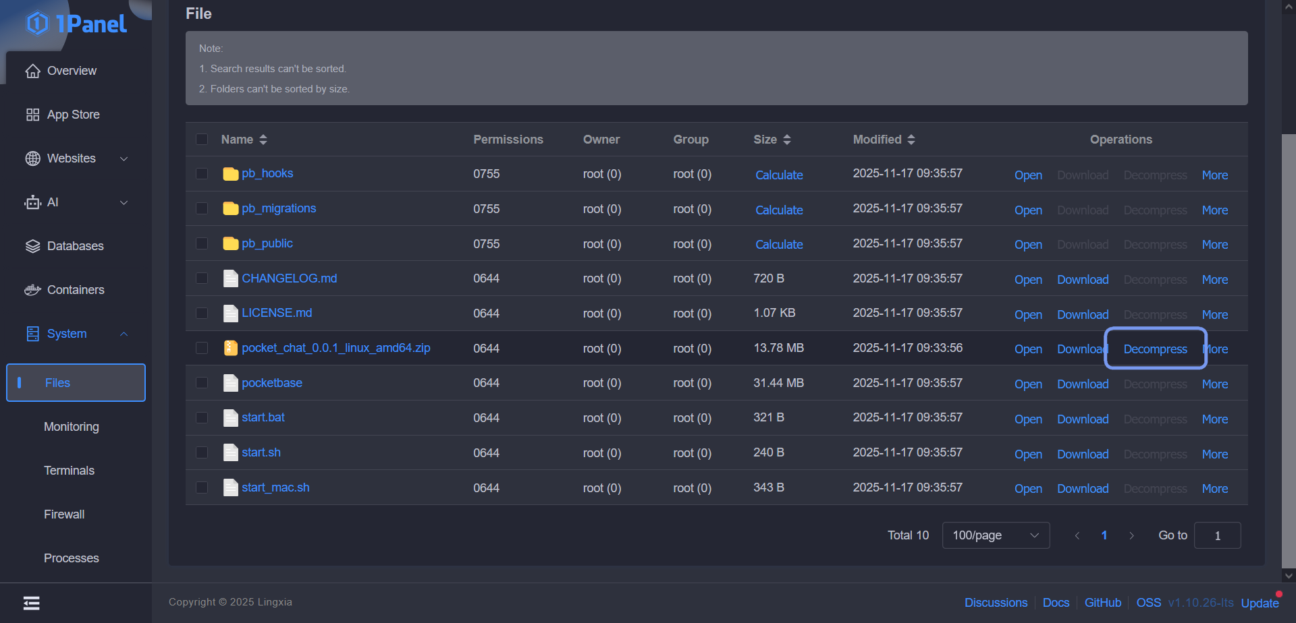Check the box for CHANGELOG.md

202,278
